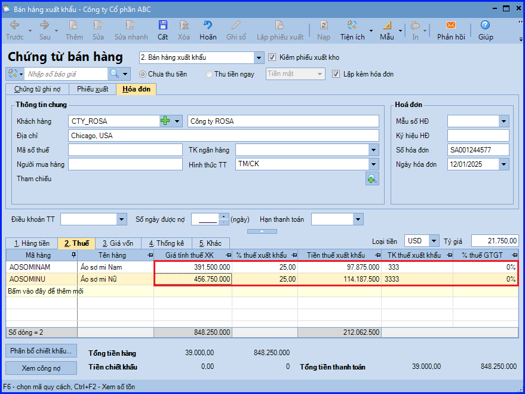Add new customer with green plus icon
525x394 pixels.
pos(165,121)
